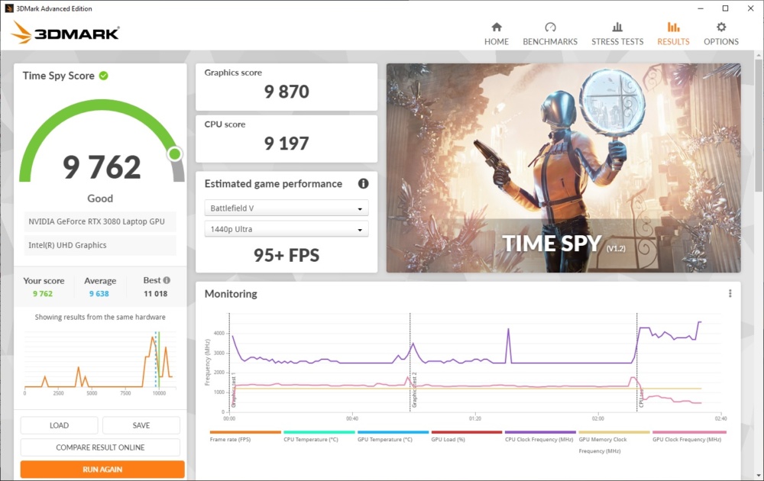The height and width of the screenshot is (481, 764).
Task: Click the Best score 11 018
Action: coord(155,294)
